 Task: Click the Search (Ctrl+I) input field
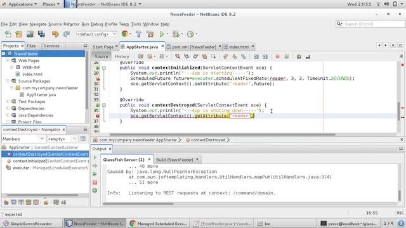click(x=373, y=24)
